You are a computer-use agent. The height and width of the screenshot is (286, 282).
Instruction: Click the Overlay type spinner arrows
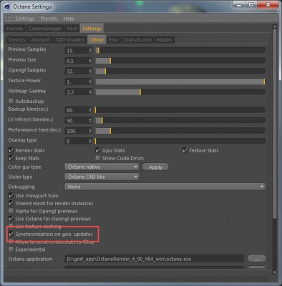click(x=90, y=142)
